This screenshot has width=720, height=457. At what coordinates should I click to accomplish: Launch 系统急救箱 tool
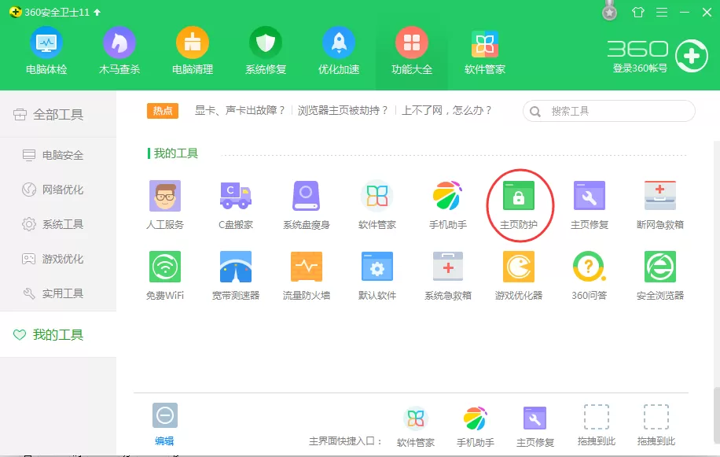tap(448, 275)
